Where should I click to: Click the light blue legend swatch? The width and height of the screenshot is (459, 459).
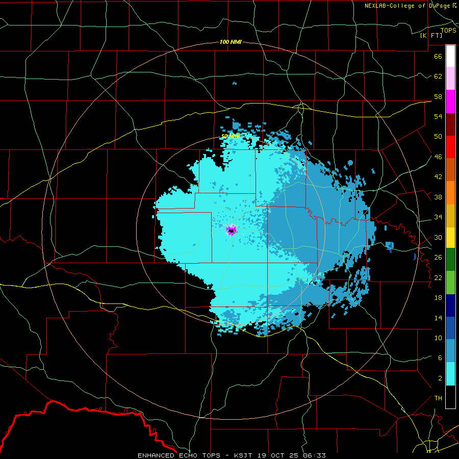[450, 351]
